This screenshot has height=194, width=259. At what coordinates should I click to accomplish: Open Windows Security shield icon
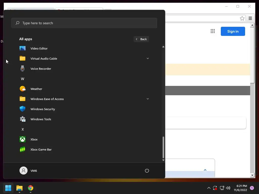pyautogui.click(x=23, y=109)
